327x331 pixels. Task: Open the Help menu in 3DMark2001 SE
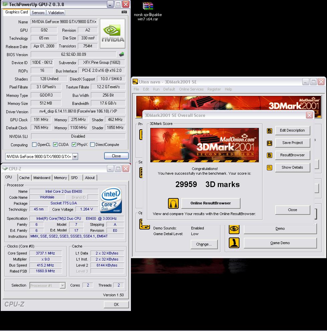click(x=228, y=89)
